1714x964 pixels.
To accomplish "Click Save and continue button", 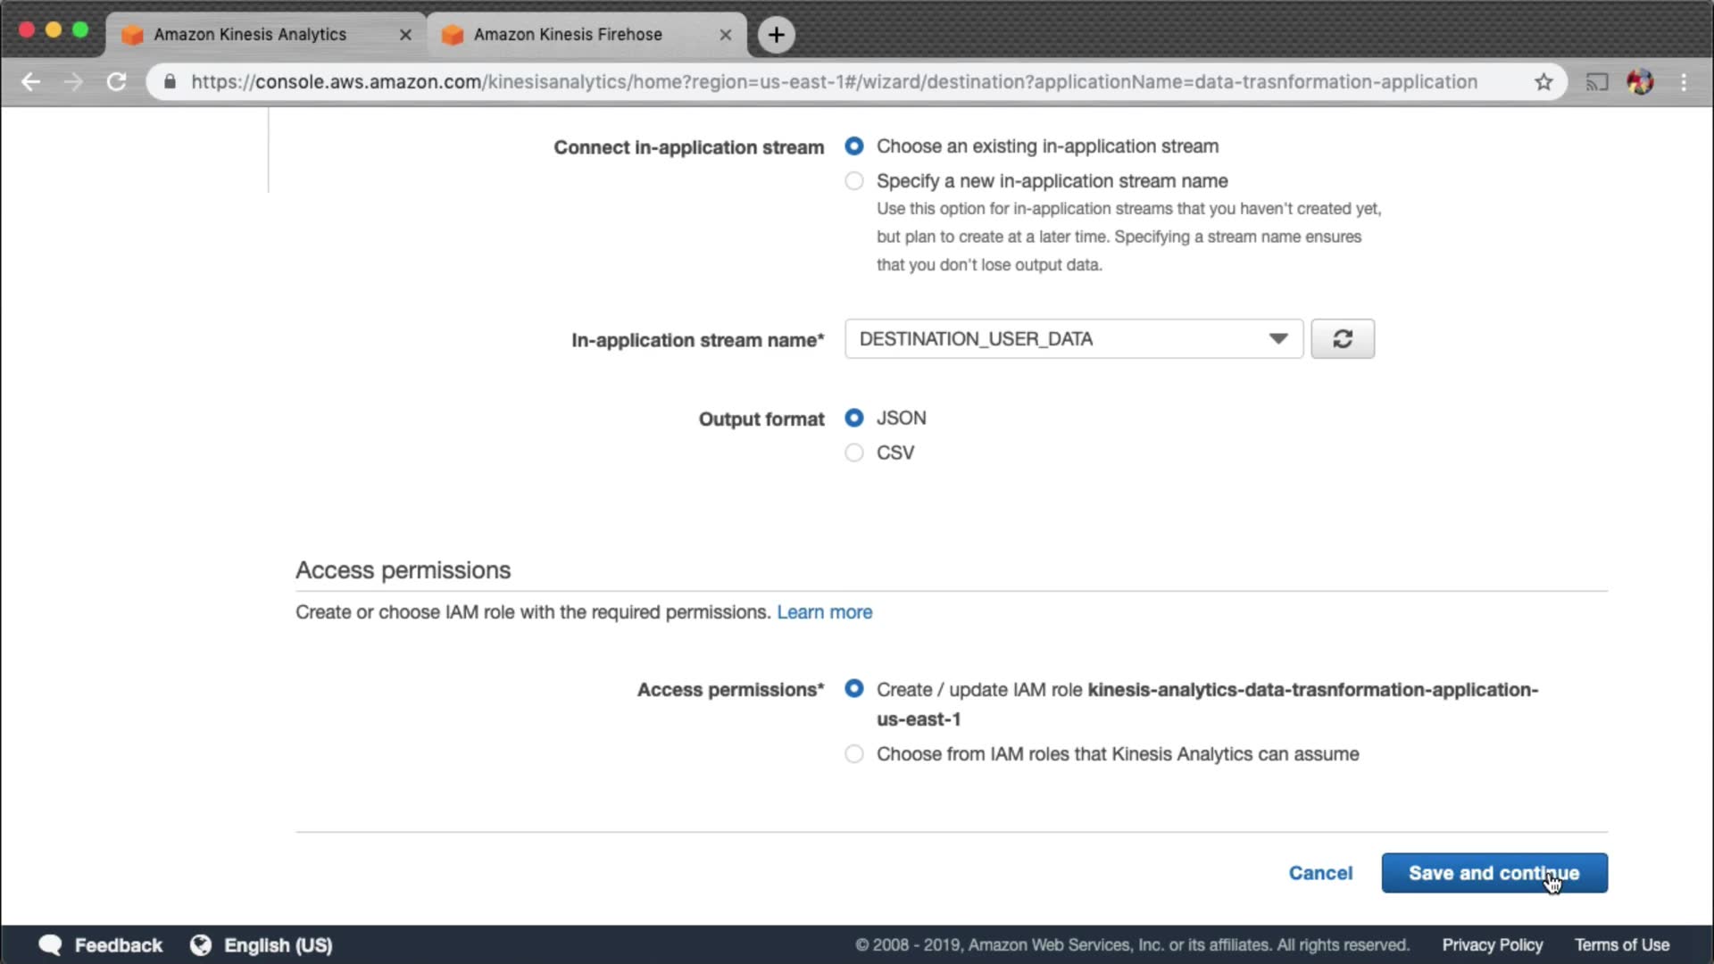I will point(1494,873).
